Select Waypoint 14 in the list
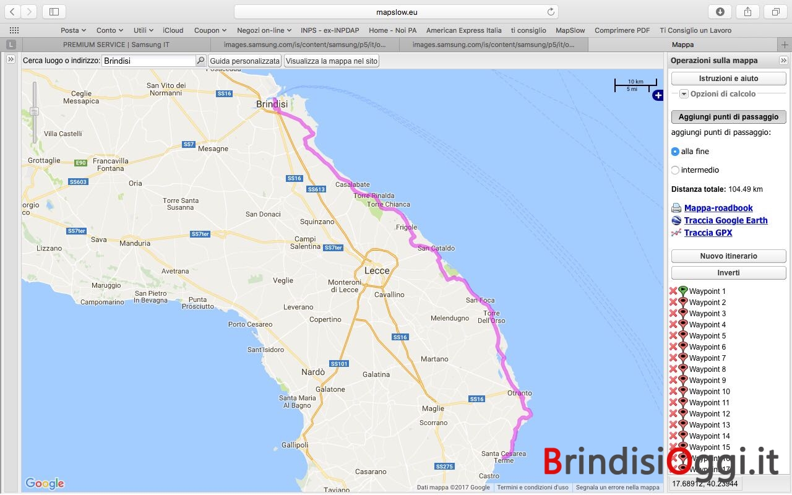Image resolution: width=792 pixels, height=495 pixels. tap(710, 436)
